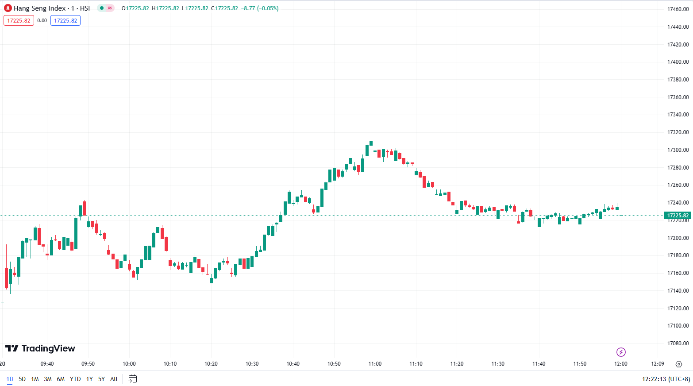This screenshot has height=386, width=693.
Task: Switch to 3M time range
Action: coord(48,379)
